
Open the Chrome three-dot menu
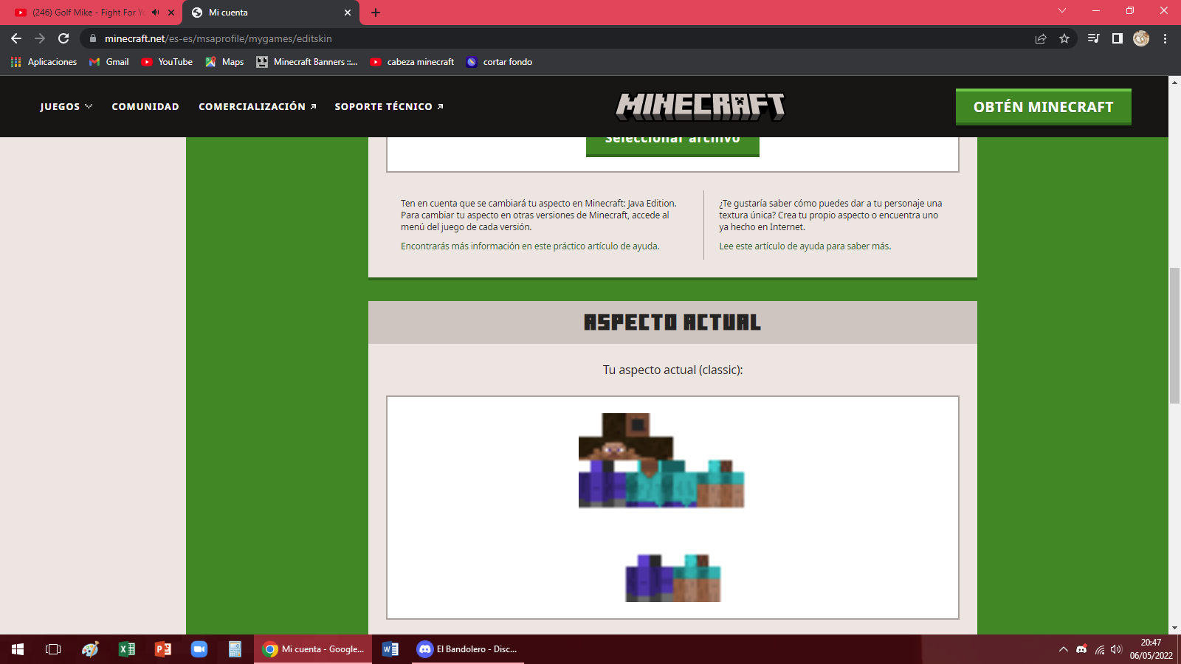point(1165,38)
